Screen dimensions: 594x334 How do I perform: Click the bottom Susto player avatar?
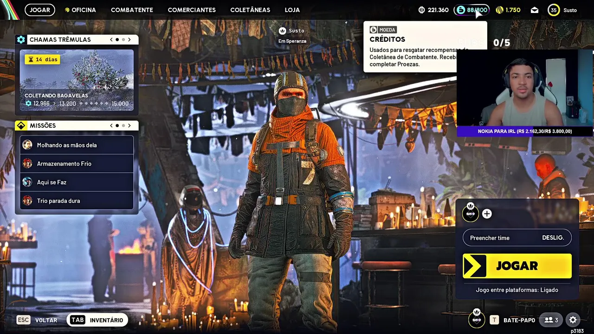coord(477,319)
